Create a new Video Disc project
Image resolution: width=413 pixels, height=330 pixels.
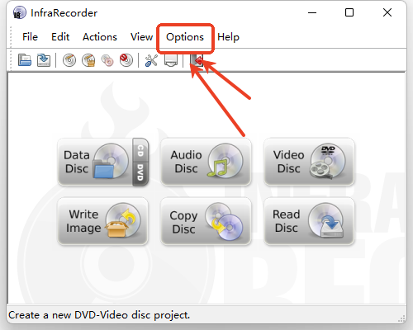pyautogui.click(x=309, y=162)
